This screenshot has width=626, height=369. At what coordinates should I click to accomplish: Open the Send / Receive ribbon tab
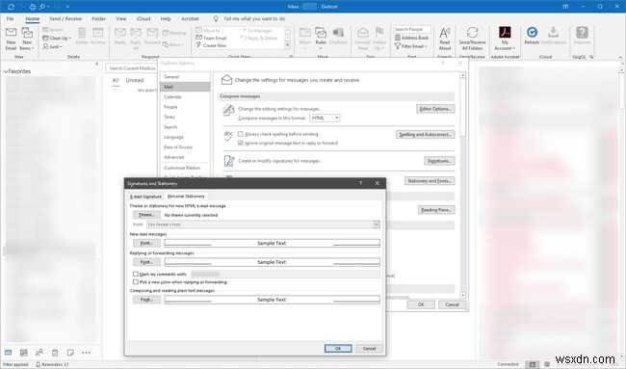click(65, 18)
